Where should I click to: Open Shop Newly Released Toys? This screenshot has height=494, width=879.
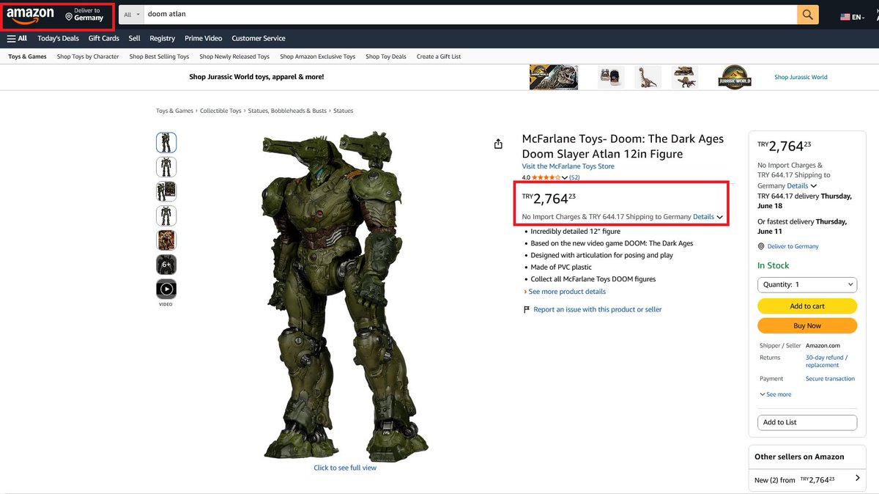click(234, 56)
